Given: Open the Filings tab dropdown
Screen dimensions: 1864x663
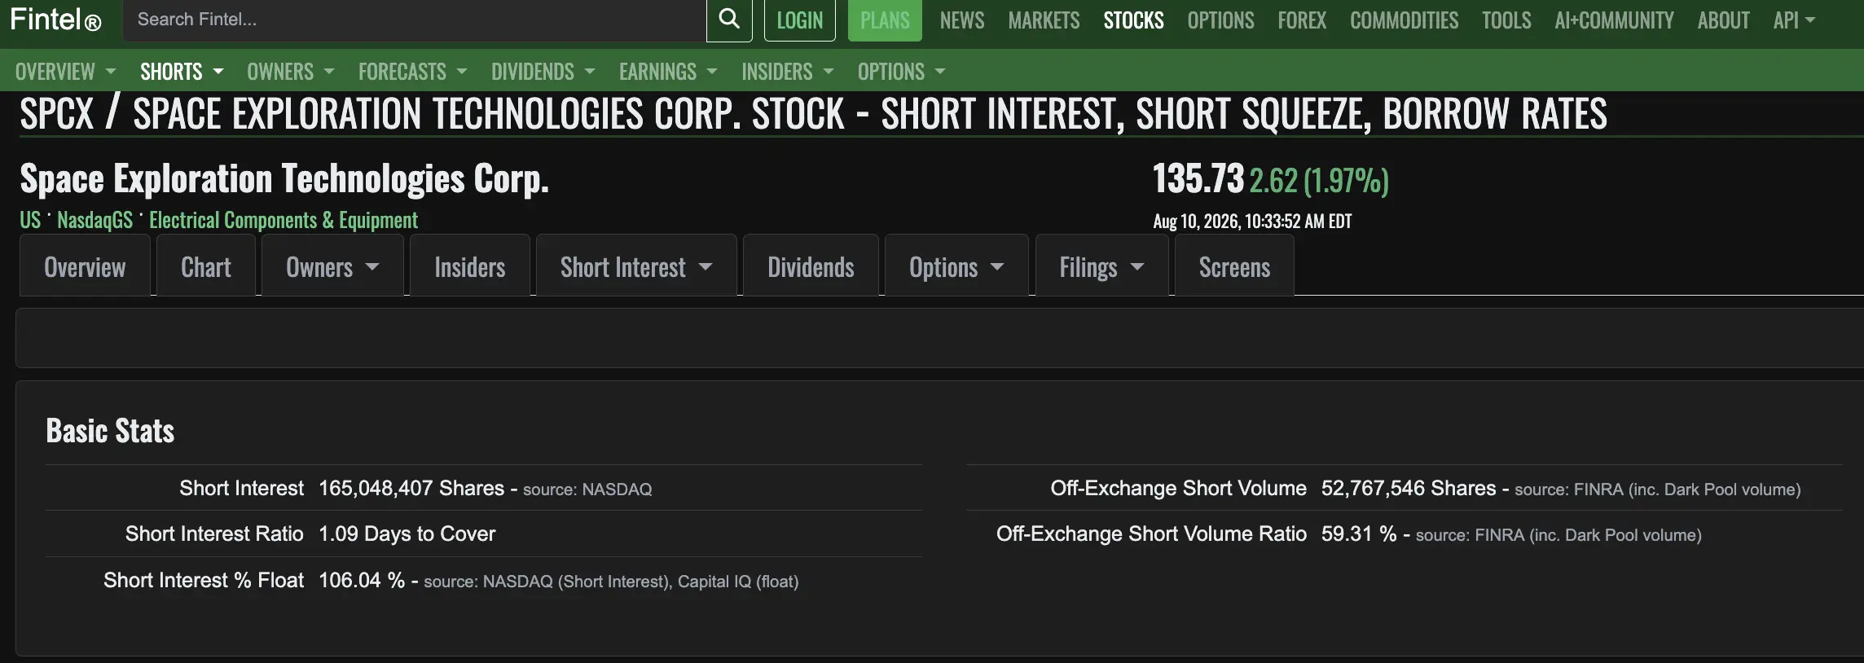Looking at the screenshot, I should pyautogui.click(x=1101, y=267).
